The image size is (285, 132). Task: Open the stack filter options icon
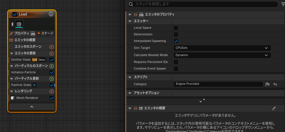coord(283,4)
